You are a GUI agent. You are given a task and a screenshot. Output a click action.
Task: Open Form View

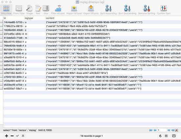[x=19, y=10]
